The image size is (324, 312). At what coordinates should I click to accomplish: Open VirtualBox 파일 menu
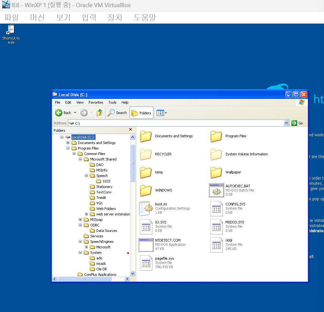pos(12,17)
